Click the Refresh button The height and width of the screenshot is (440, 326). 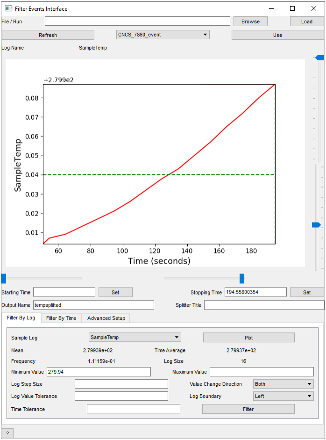tap(48, 35)
